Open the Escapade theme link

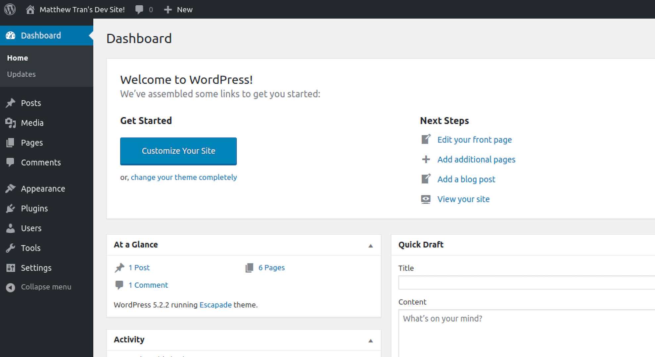(215, 305)
